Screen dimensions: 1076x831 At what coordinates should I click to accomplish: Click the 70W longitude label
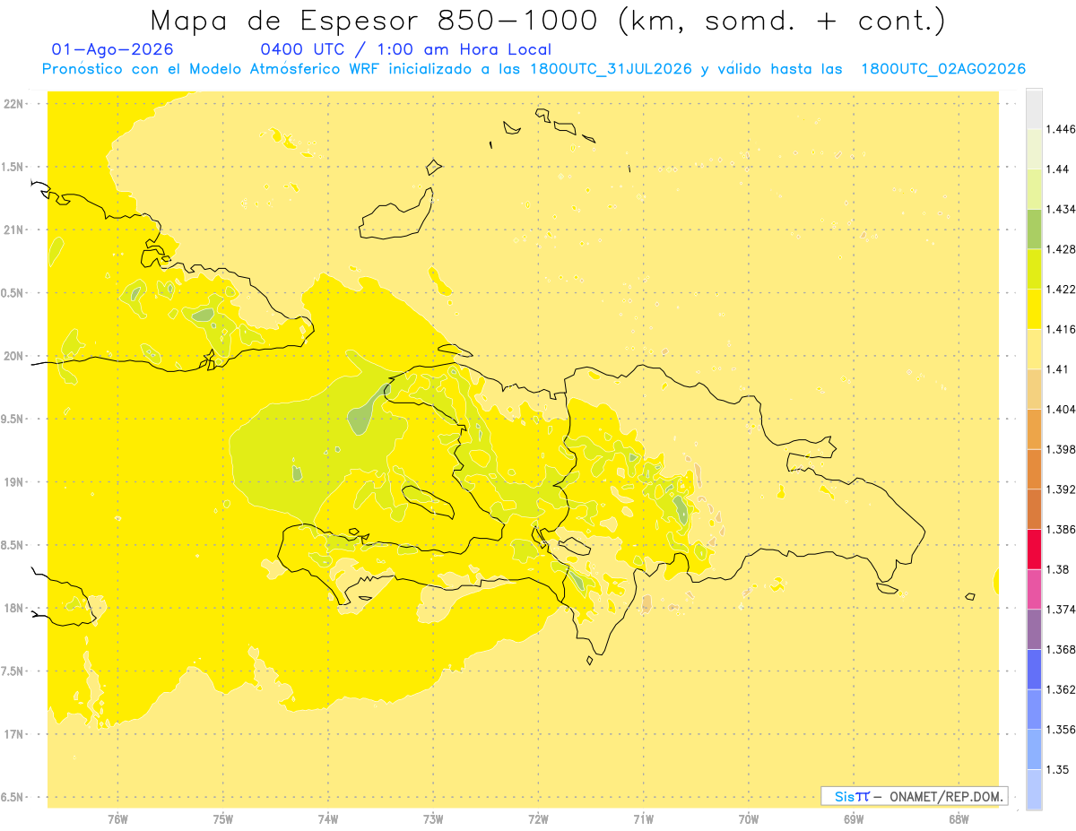pyautogui.click(x=749, y=818)
